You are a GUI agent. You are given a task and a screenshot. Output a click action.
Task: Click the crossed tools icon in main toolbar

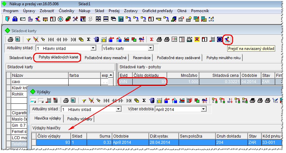75,19
